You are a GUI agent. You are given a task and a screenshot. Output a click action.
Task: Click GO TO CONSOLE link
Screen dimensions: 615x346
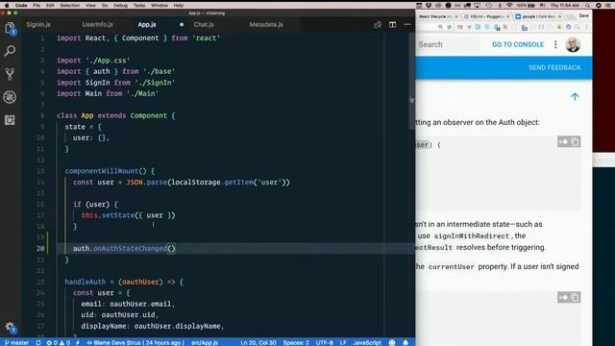pos(518,44)
